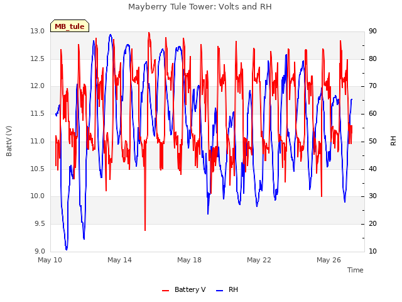Click the 12.5 left axis tick label
Image resolution: width=402 pixels, height=302 pixels.
point(38,59)
